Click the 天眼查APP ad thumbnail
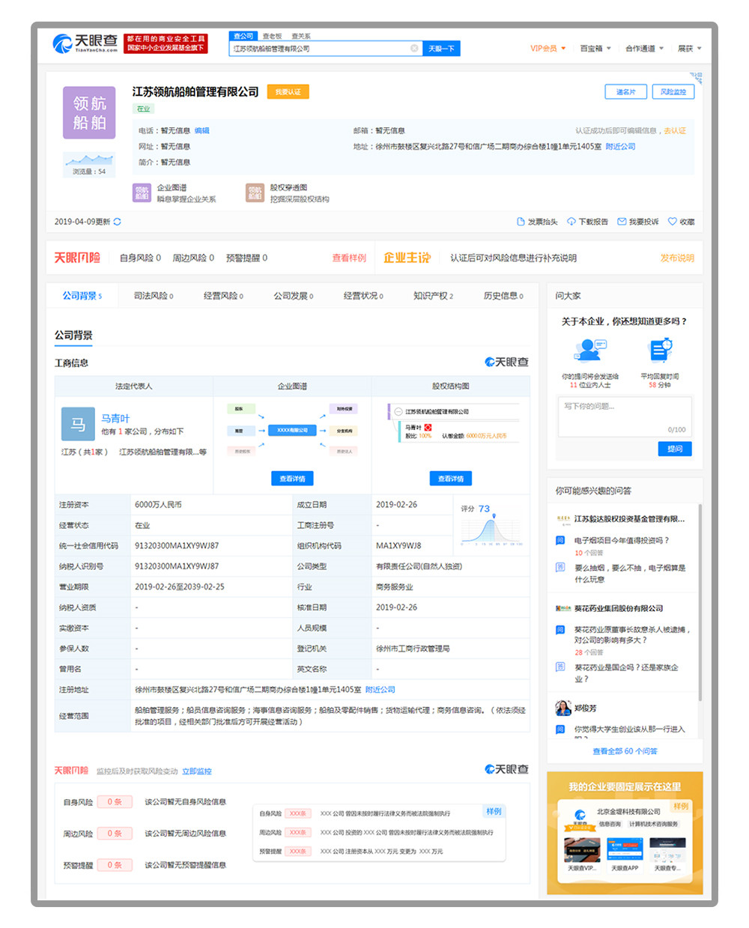 [x=625, y=849]
